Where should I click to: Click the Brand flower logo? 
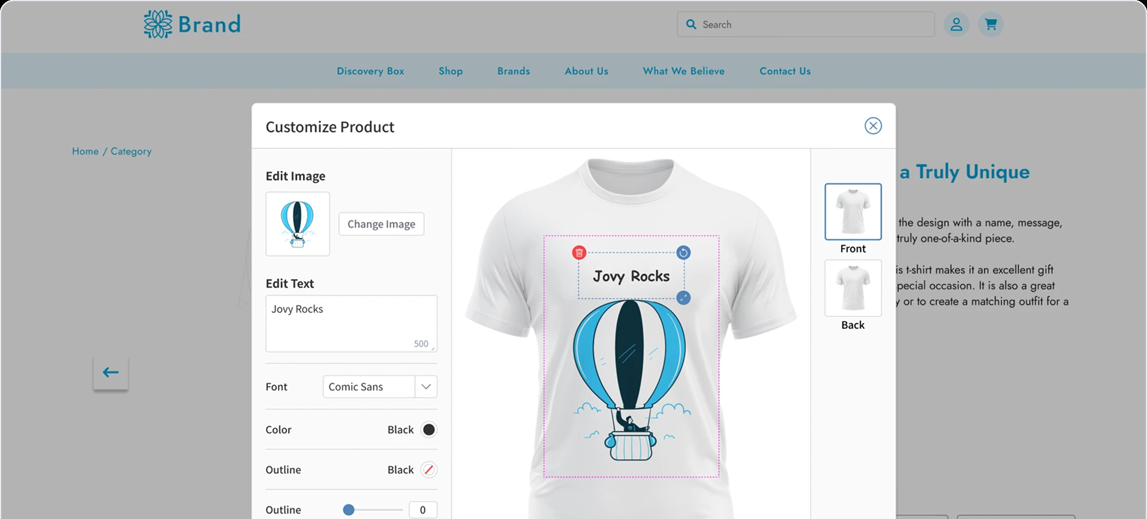pos(157,24)
